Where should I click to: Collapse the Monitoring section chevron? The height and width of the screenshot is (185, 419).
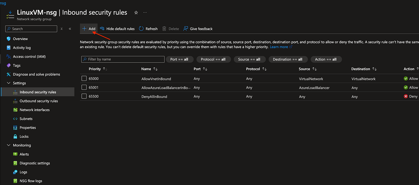tap(8, 145)
